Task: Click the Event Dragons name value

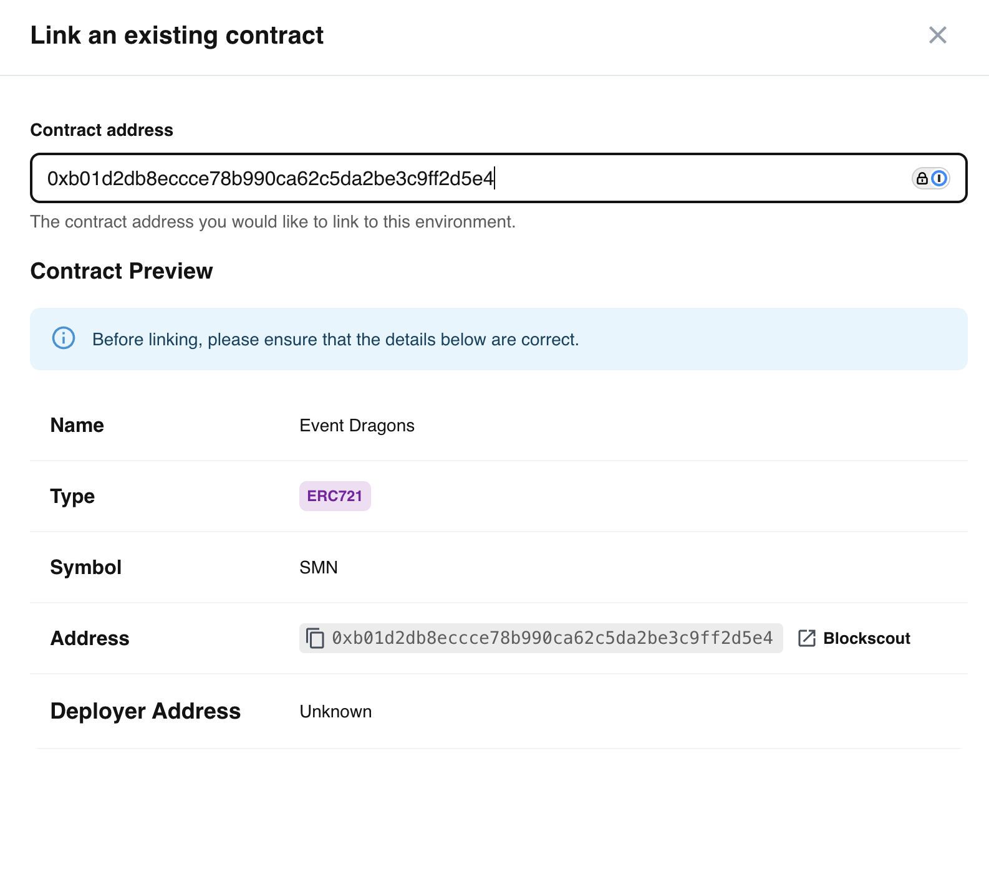Action: click(x=357, y=426)
